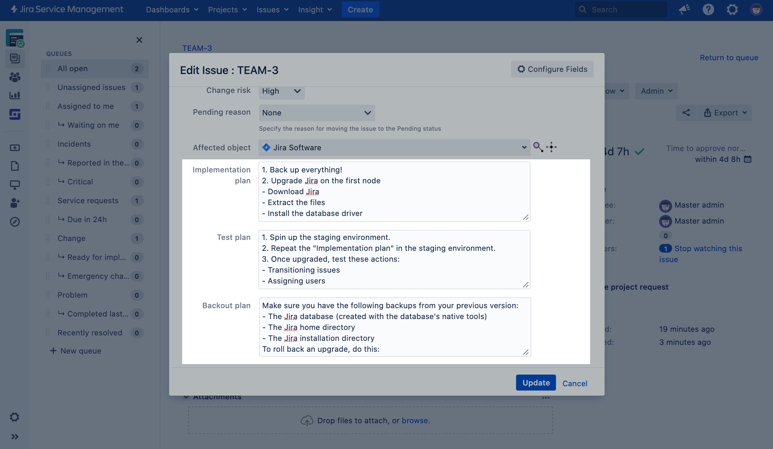773x449 pixels.
Task: Click the magnifier icon beside Affected object
Action: pos(538,147)
